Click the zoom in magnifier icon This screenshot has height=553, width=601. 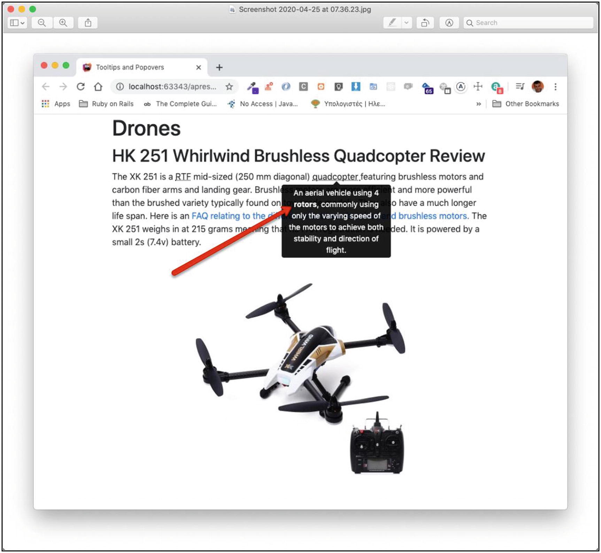(63, 23)
